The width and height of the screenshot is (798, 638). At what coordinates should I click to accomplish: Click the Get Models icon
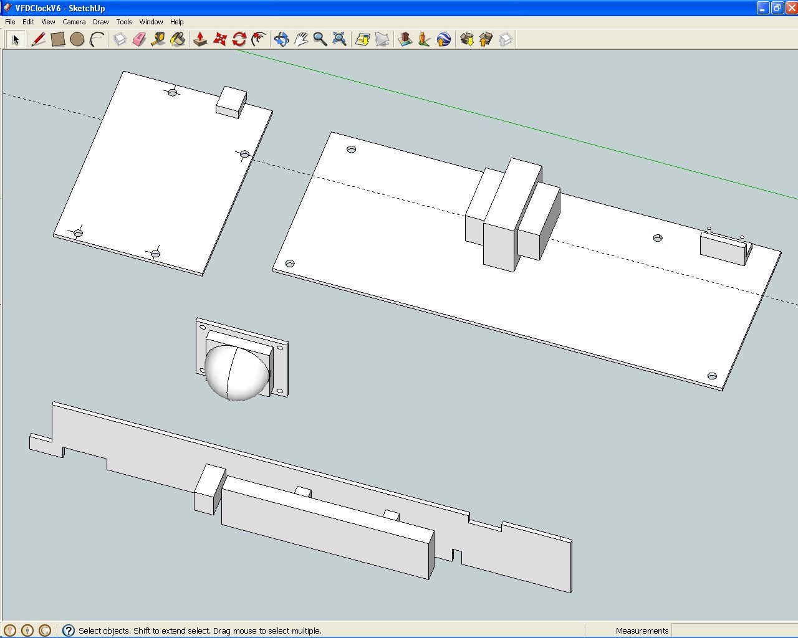[x=405, y=40]
